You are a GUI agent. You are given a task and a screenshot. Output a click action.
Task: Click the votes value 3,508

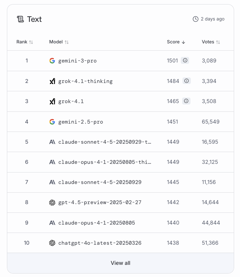coord(209,101)
